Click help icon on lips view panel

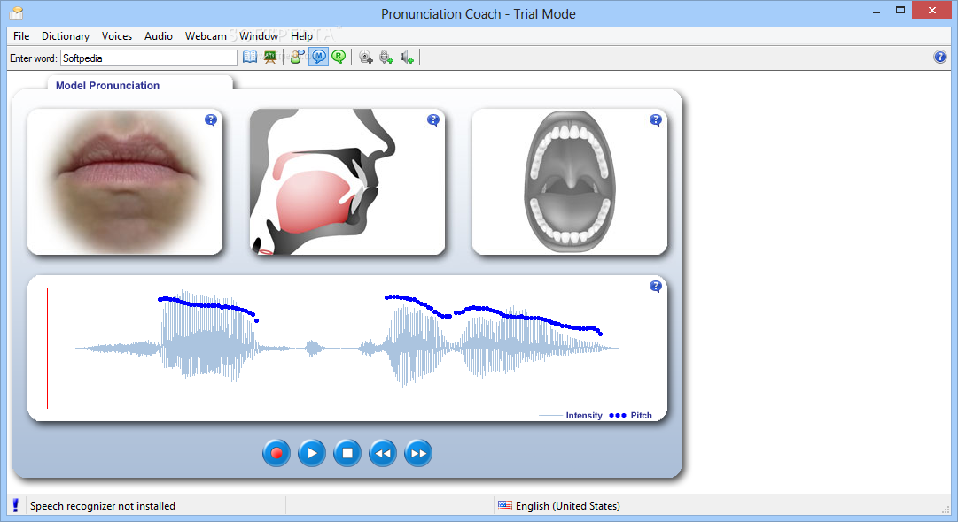click(x=211, y=120)
